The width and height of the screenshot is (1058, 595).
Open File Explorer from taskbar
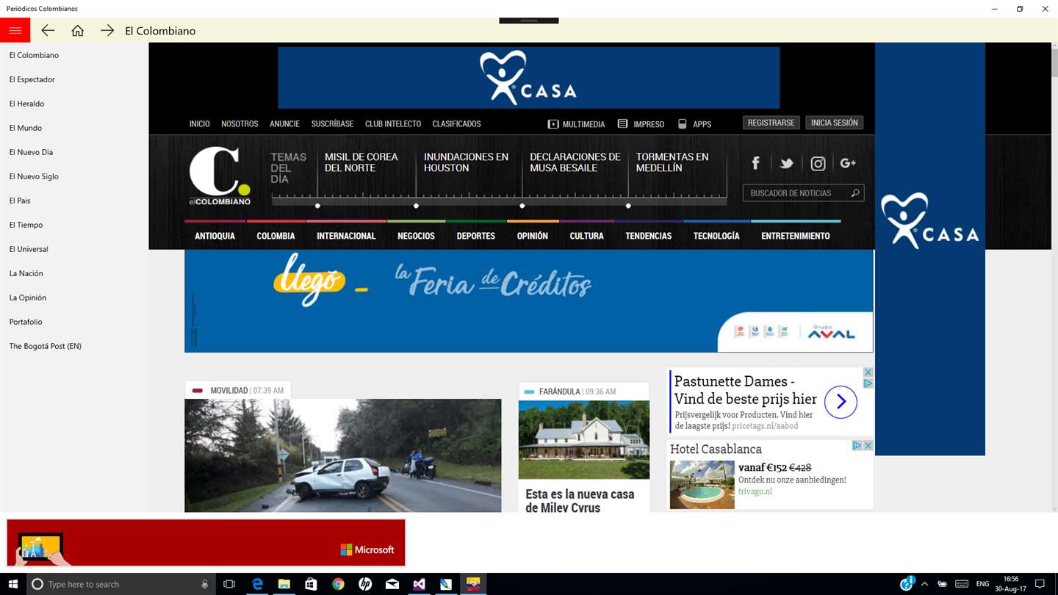(284, 584)
